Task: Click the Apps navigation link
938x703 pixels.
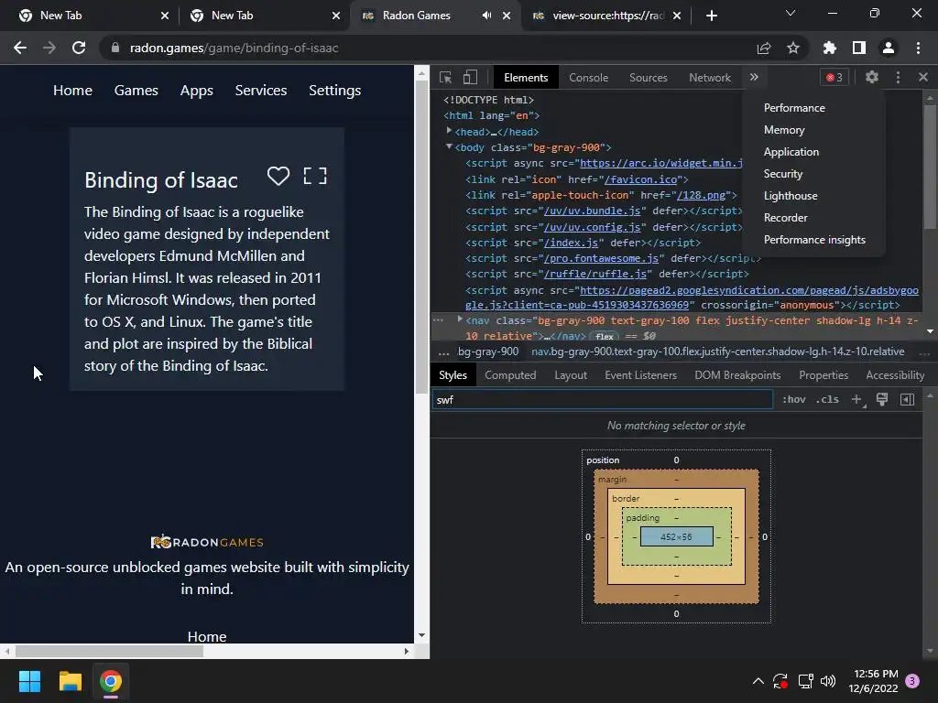Action: [196, 91]
